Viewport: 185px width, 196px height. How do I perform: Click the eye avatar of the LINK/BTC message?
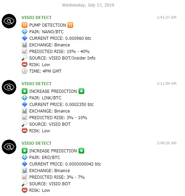(x=9, y=87)
